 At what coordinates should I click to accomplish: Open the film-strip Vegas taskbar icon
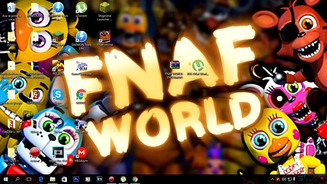pyautogui.click(x=100, y=179)
